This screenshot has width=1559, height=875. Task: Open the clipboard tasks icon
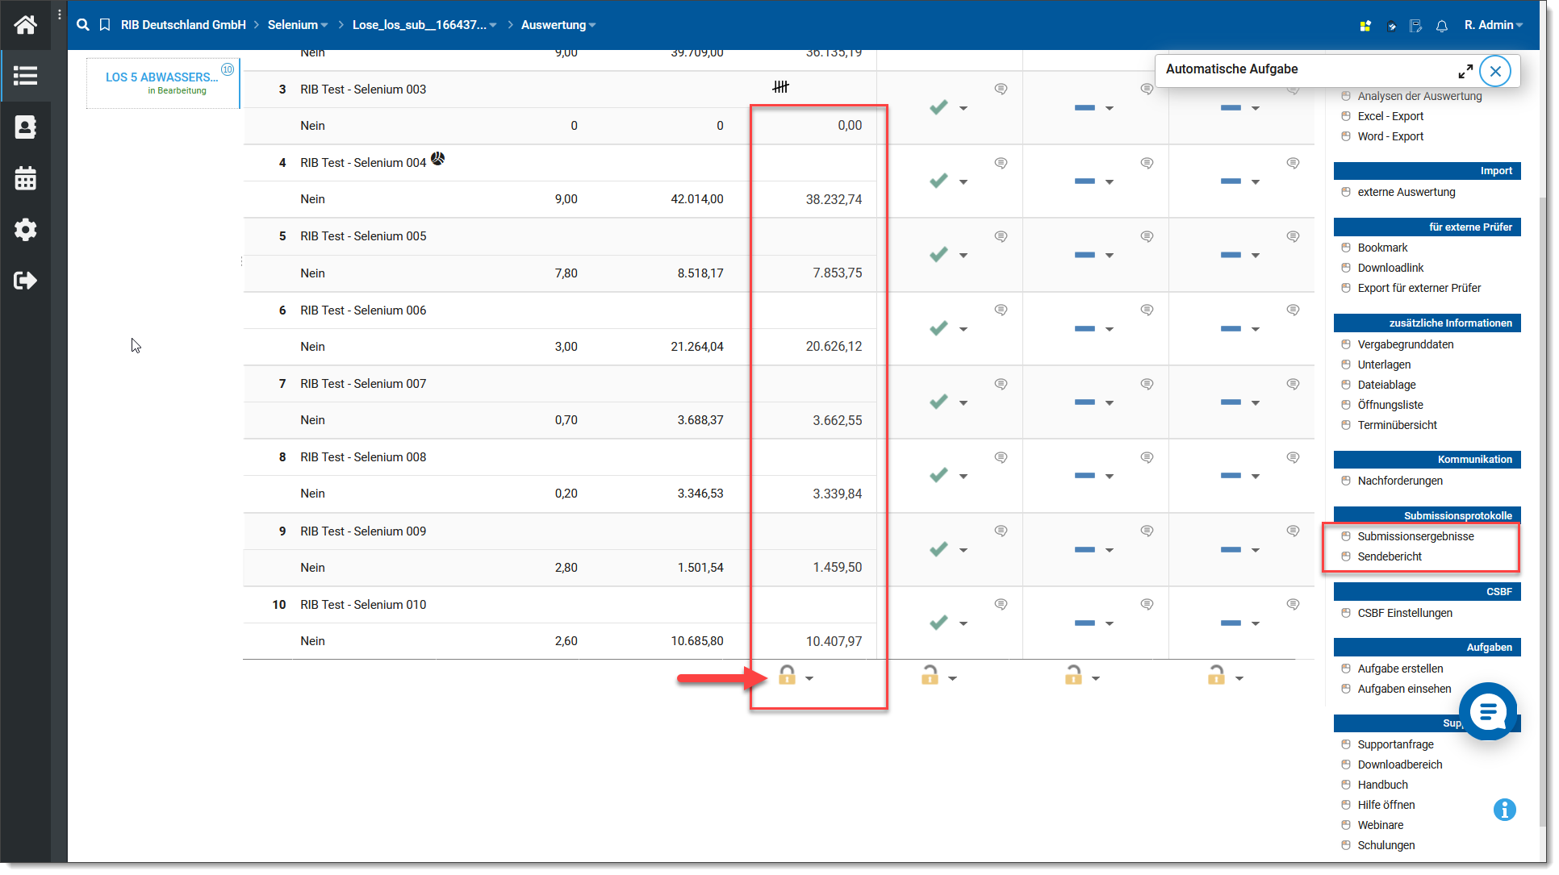(x=1391, y=26)
